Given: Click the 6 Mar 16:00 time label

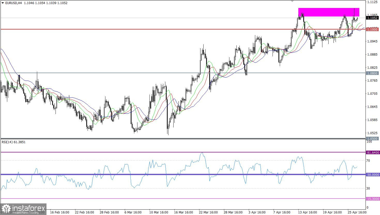Looking at the screenshot, I should 133,212.
